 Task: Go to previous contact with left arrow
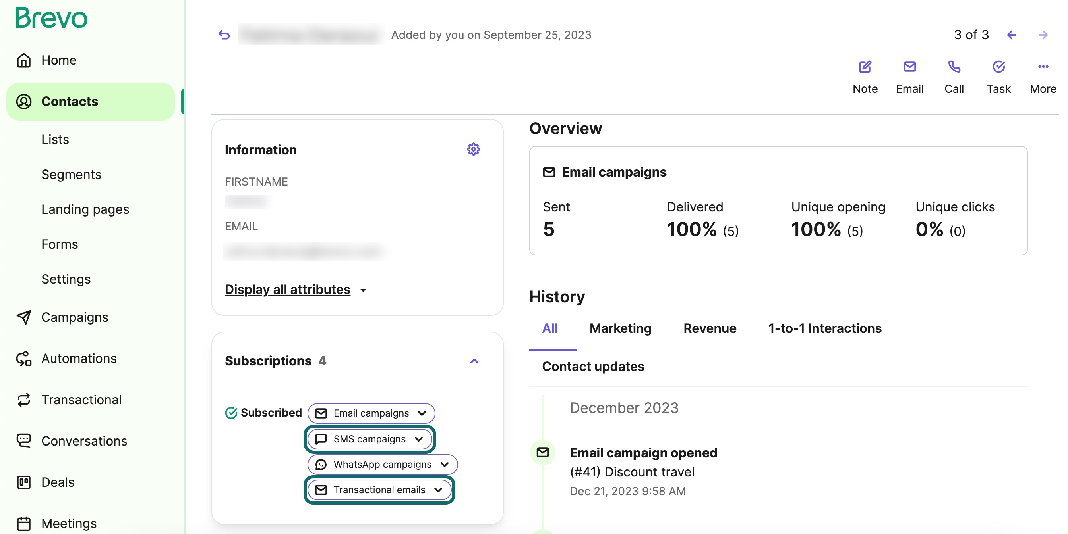pos(1011,35)
